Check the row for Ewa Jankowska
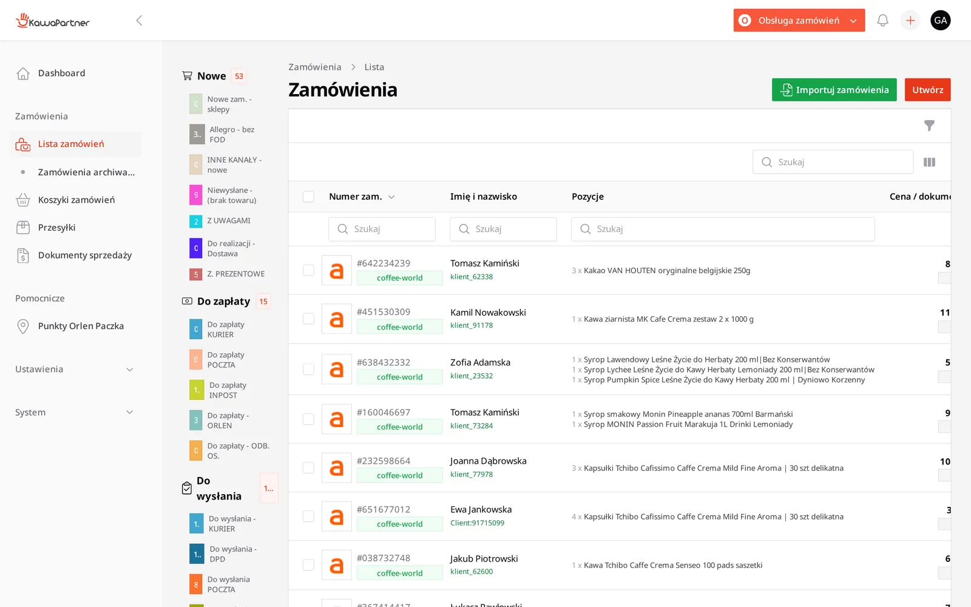 pos(308,516)
